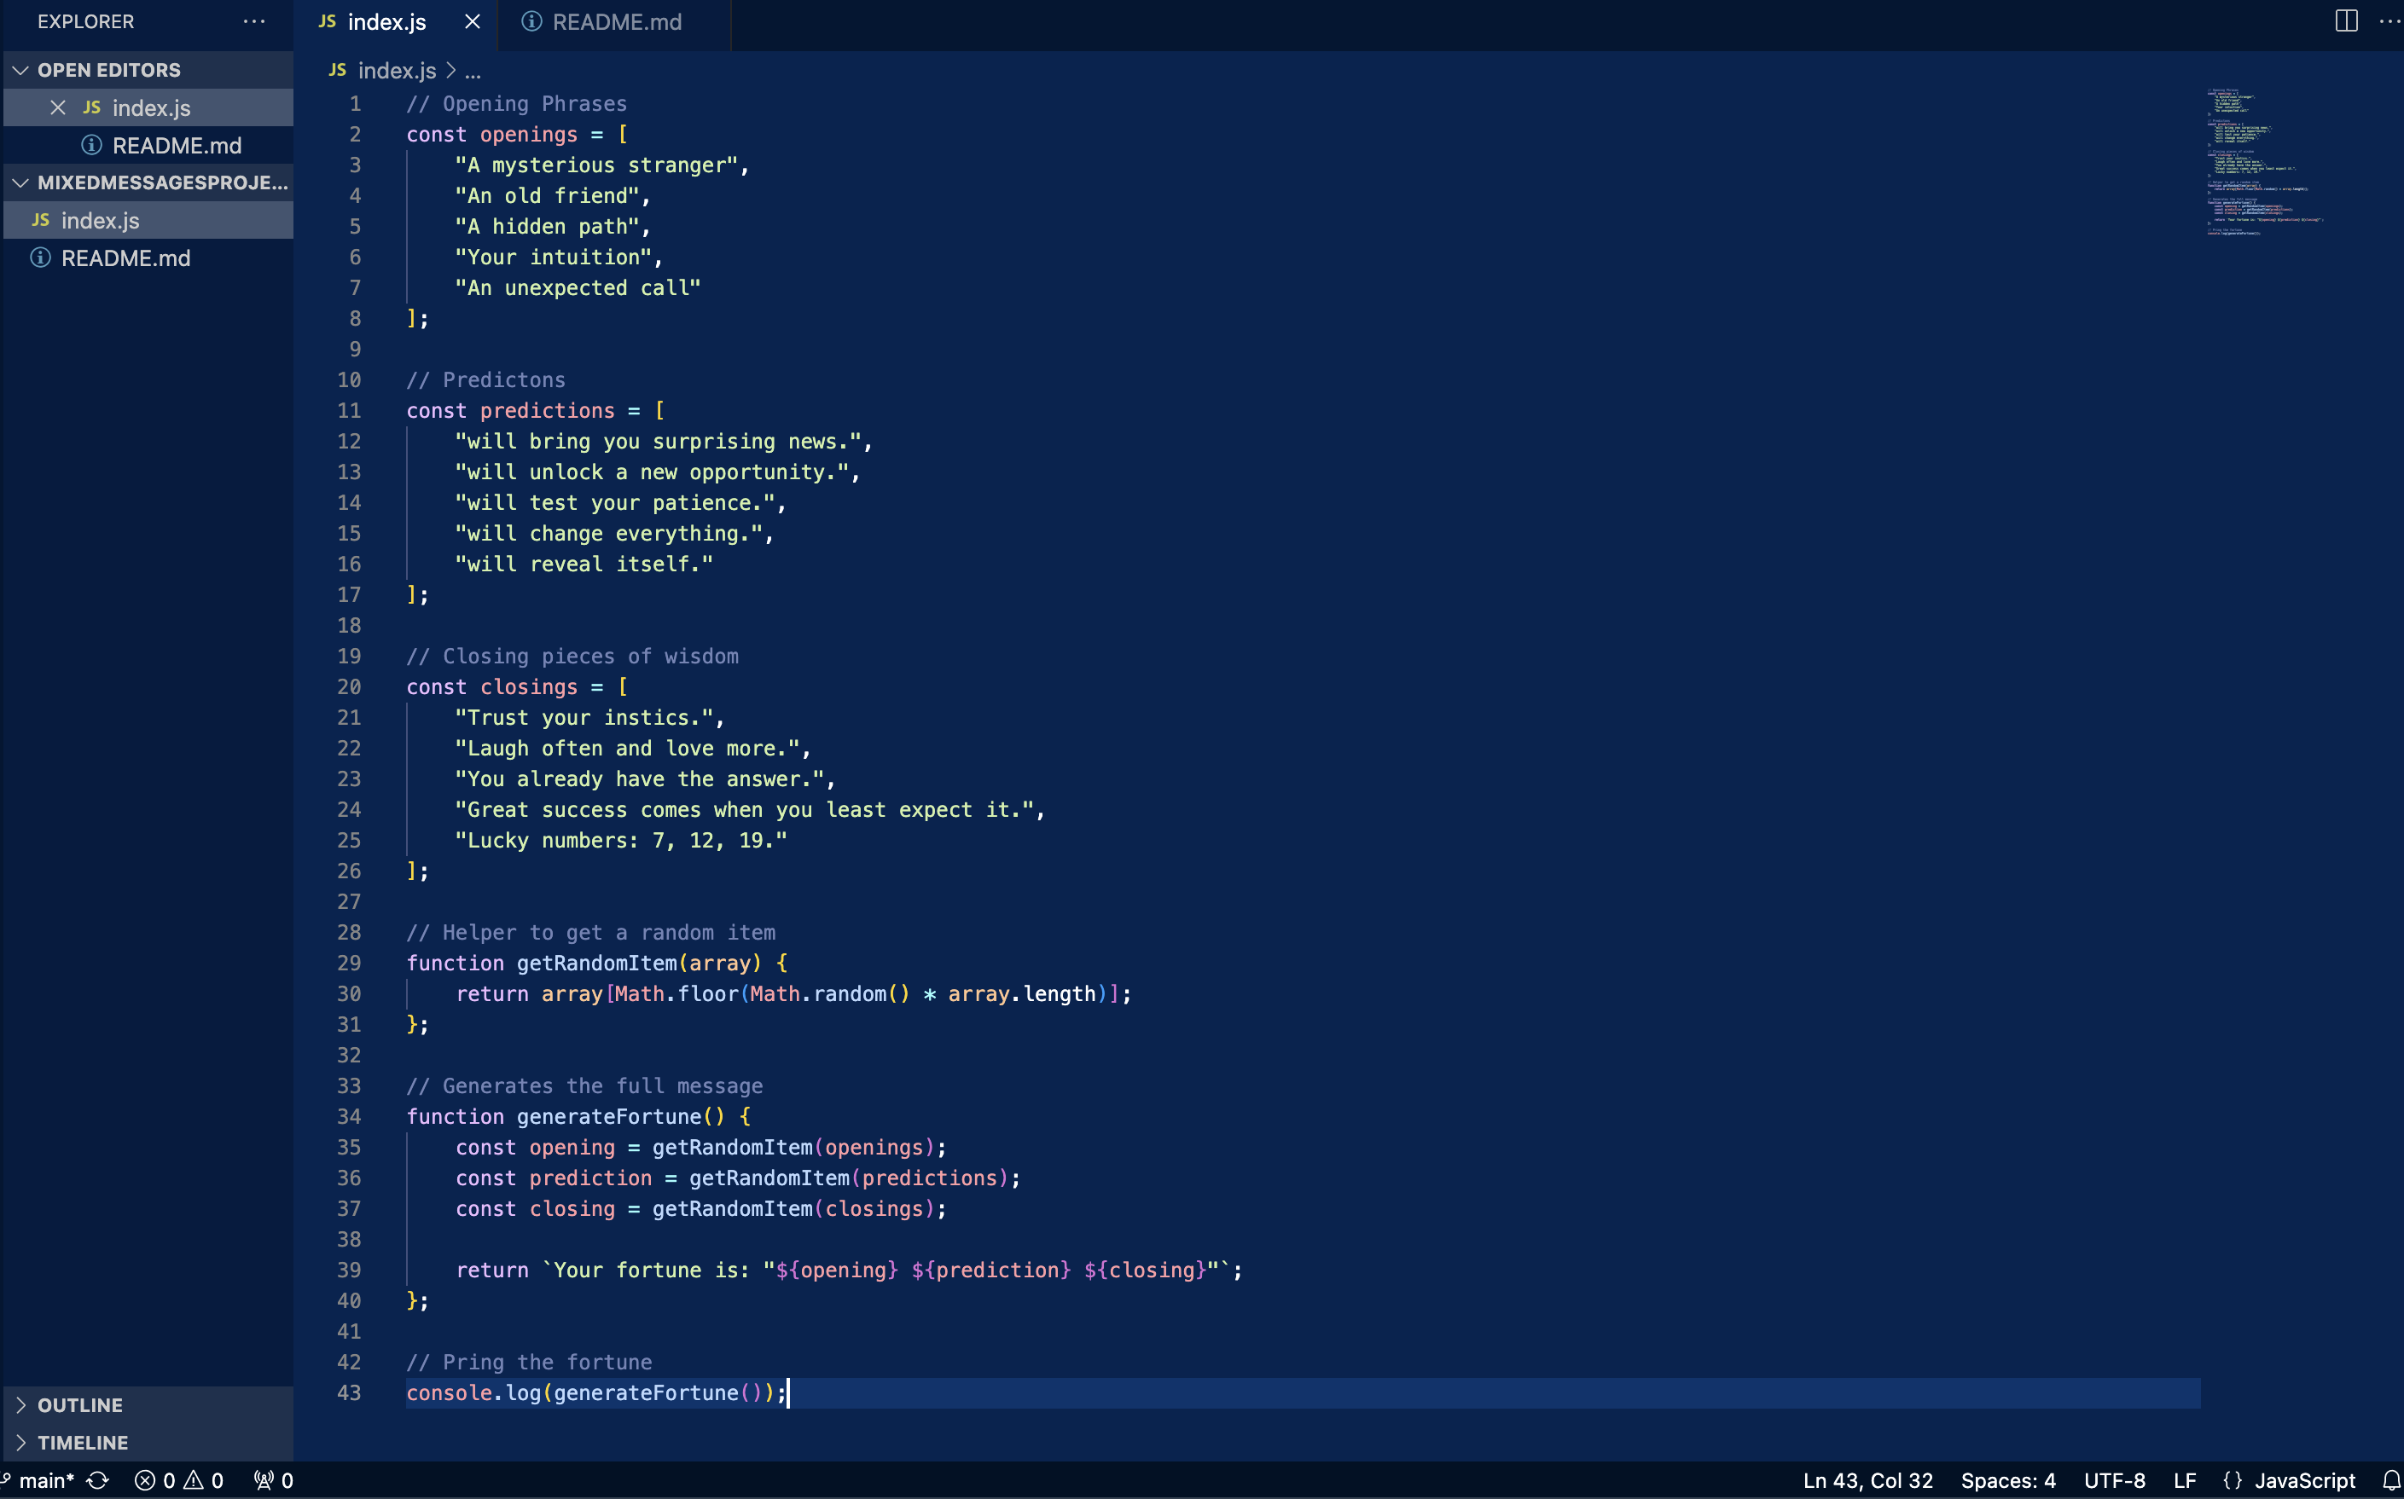Click Math.floor on the return line
This screenshot has width=2404, height=1499.
point(676,993)
